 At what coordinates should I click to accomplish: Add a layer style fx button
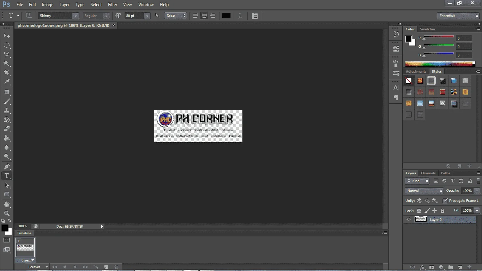click(x=422, y=267)
